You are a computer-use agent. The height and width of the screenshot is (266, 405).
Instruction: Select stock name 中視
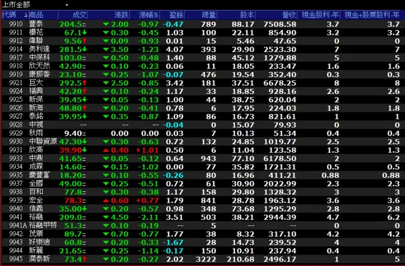click(x=36, y=124)
